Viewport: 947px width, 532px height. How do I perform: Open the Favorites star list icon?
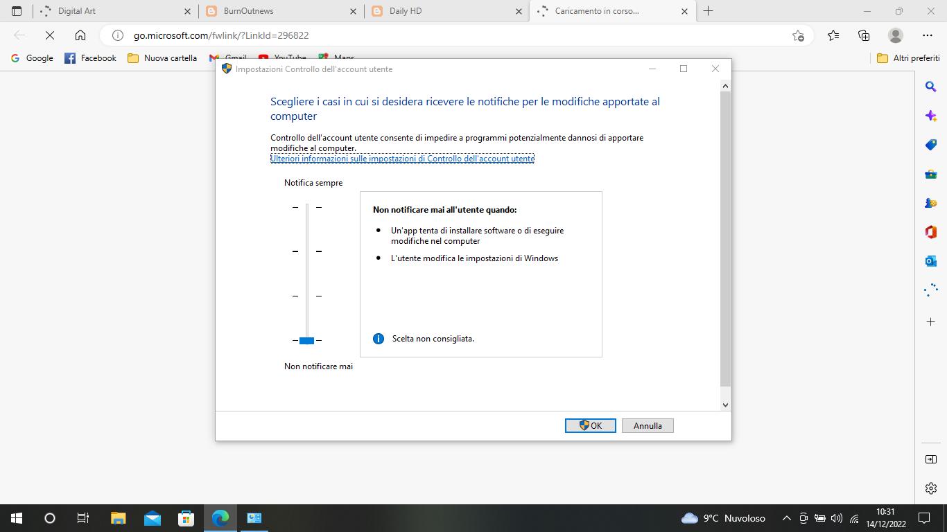tap(833, 35)
